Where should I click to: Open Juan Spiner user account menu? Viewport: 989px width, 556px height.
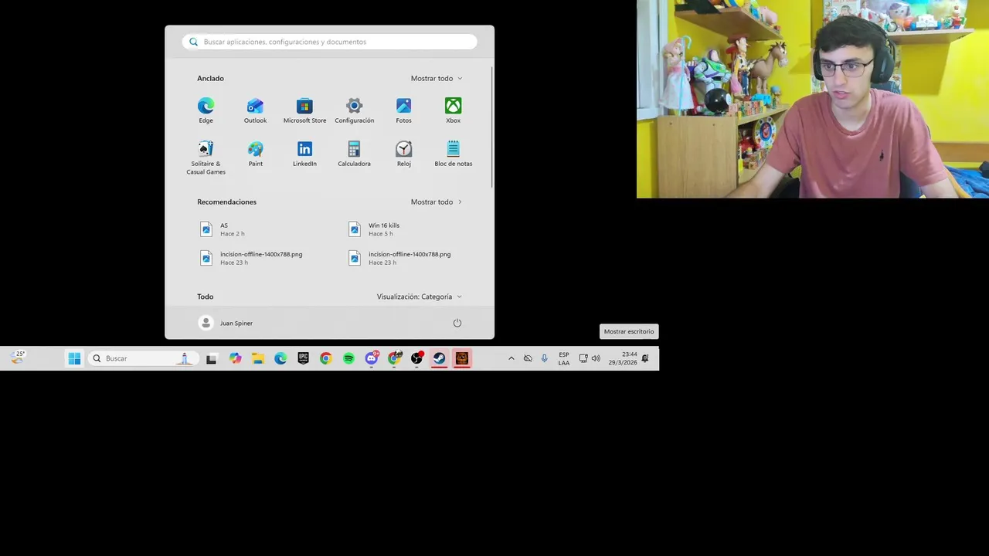[226, 323]
